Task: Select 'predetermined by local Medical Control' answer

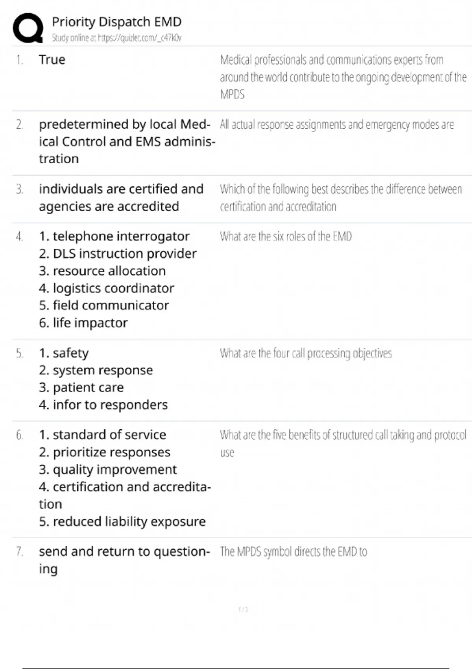Action: (127, 142)
